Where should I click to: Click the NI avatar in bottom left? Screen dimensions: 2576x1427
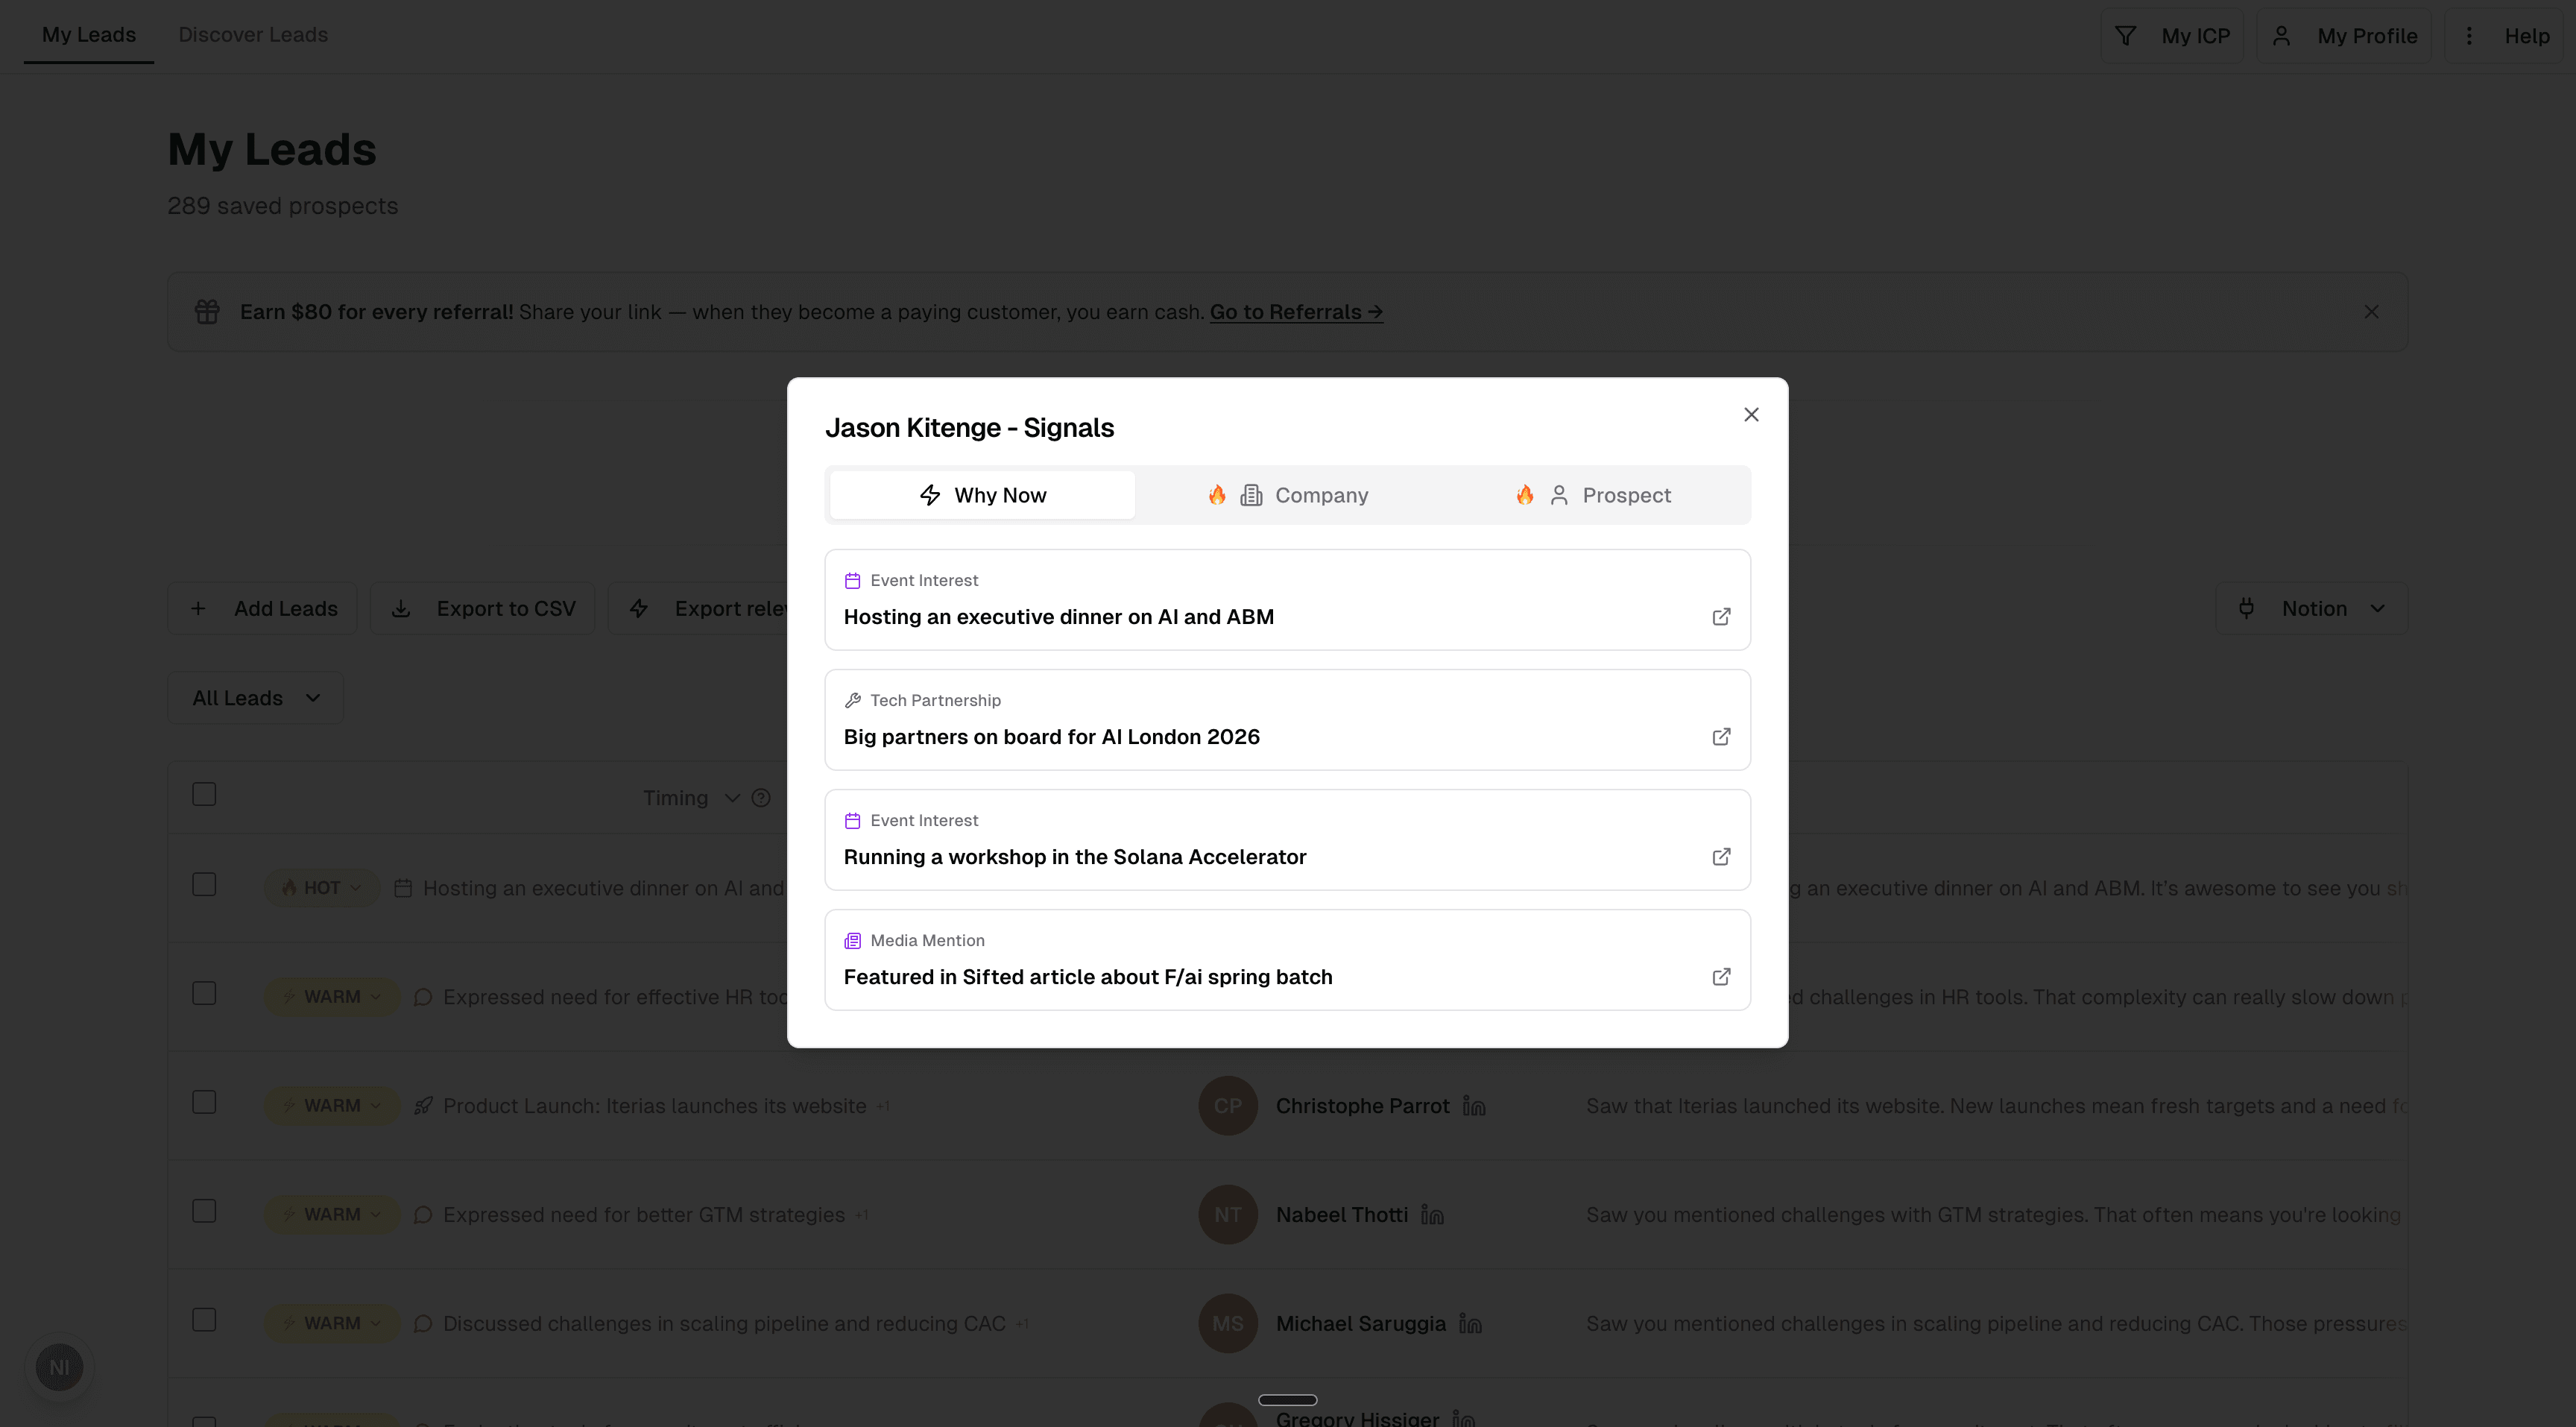click(59, 1366)
